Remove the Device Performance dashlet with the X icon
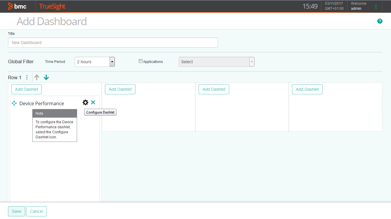391x219 pixels. (93, 102)
